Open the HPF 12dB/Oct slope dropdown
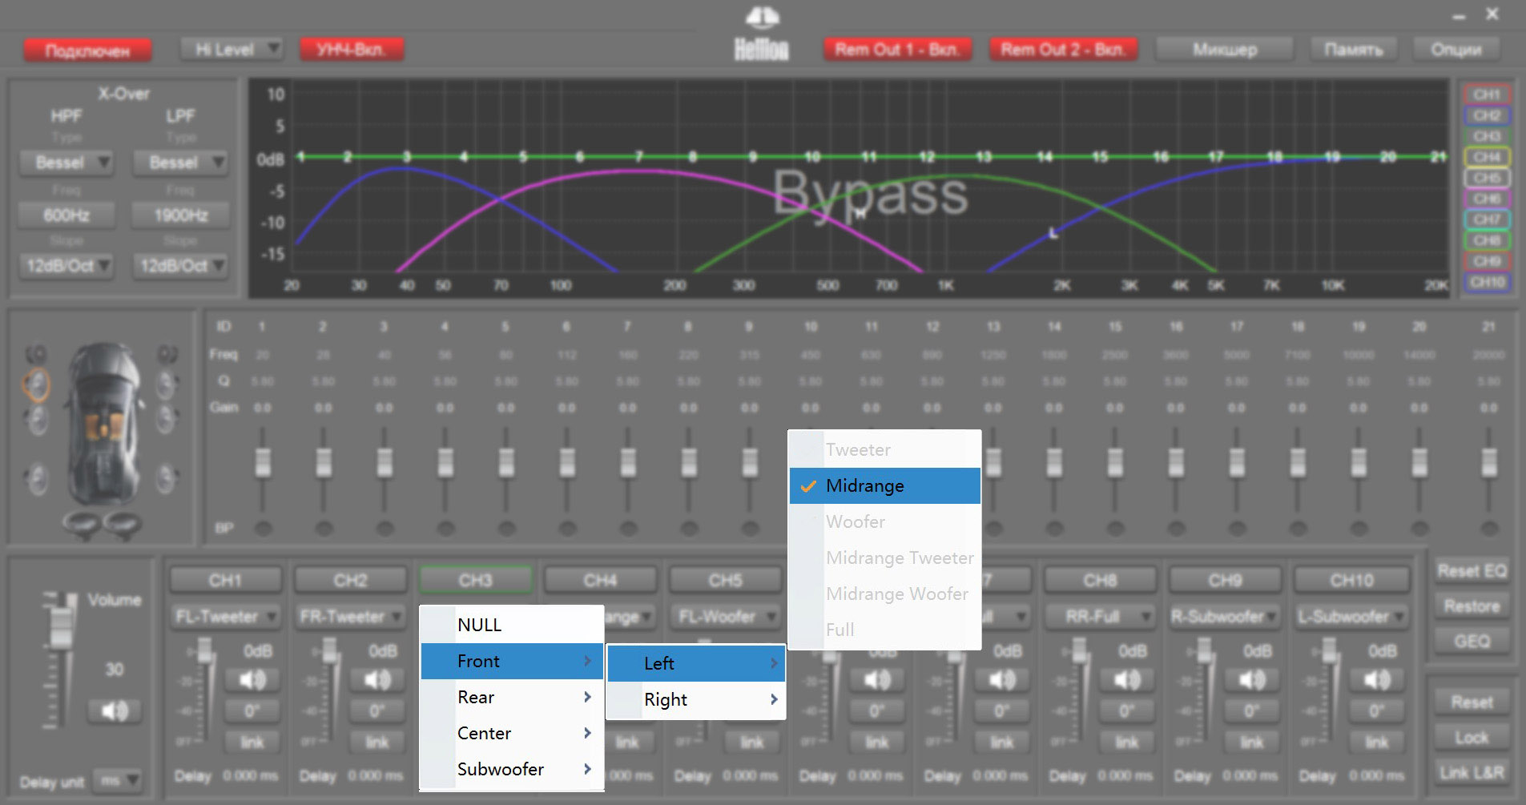Image resolution: width=1526 pixels, height=805 pixels. coord(66,266)
